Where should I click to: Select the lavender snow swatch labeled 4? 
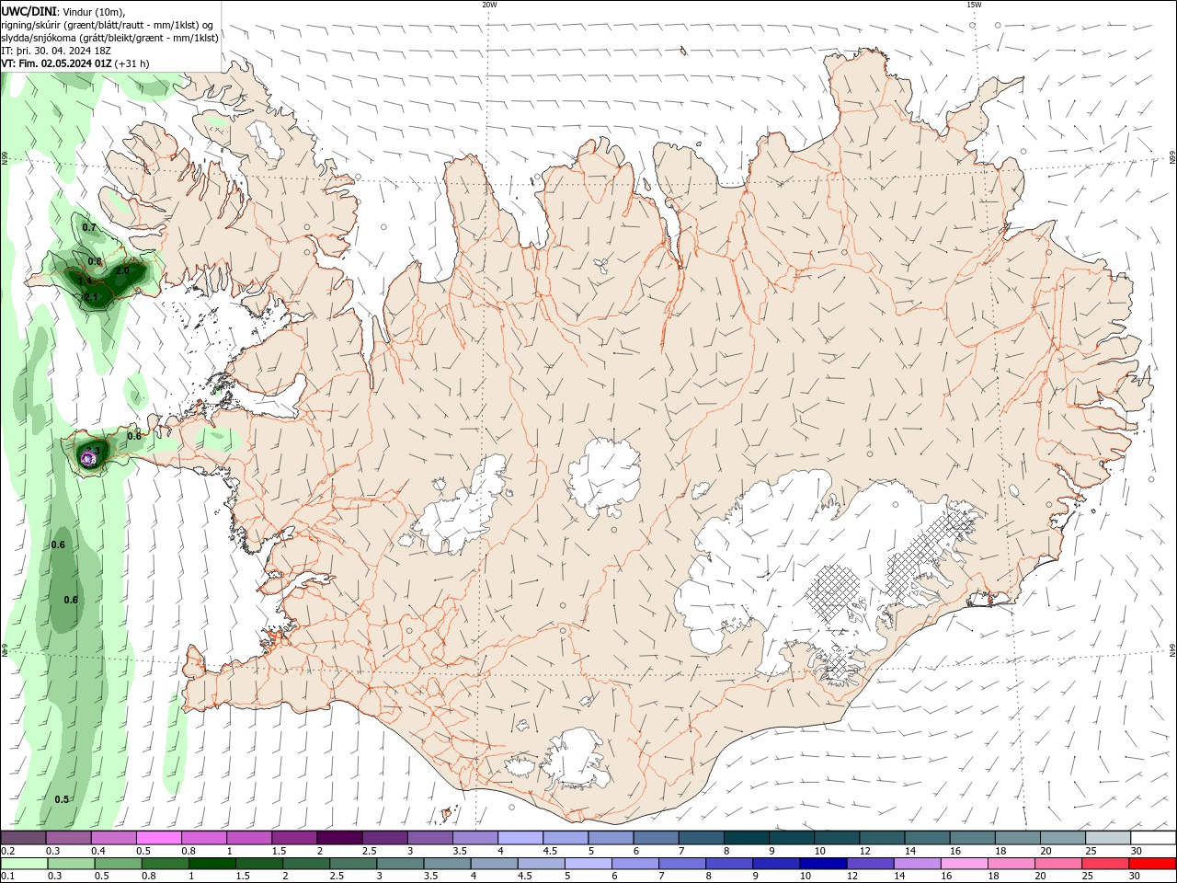point(520,837)
